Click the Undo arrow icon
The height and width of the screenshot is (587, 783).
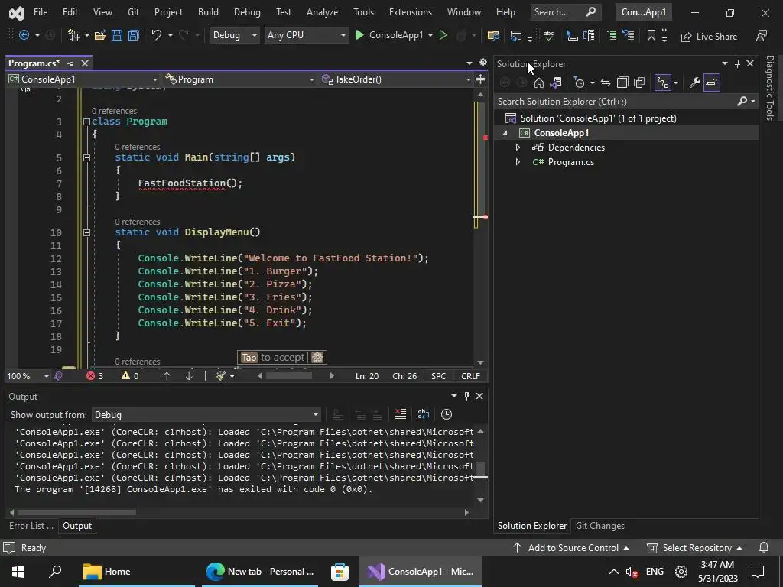point(156,35)
